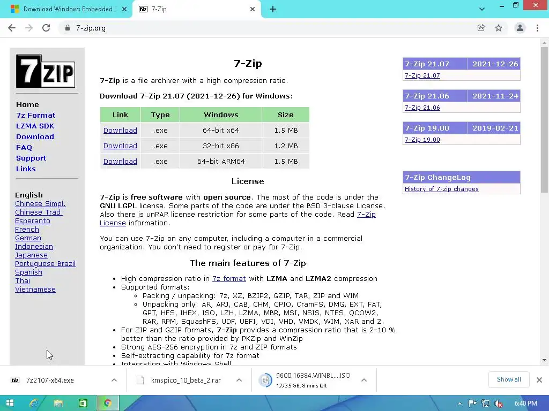Switch language to Chinese Simpl.
The height and width of the screenshot is (411, 549).
pyautogui.click(x=40, y=204)
